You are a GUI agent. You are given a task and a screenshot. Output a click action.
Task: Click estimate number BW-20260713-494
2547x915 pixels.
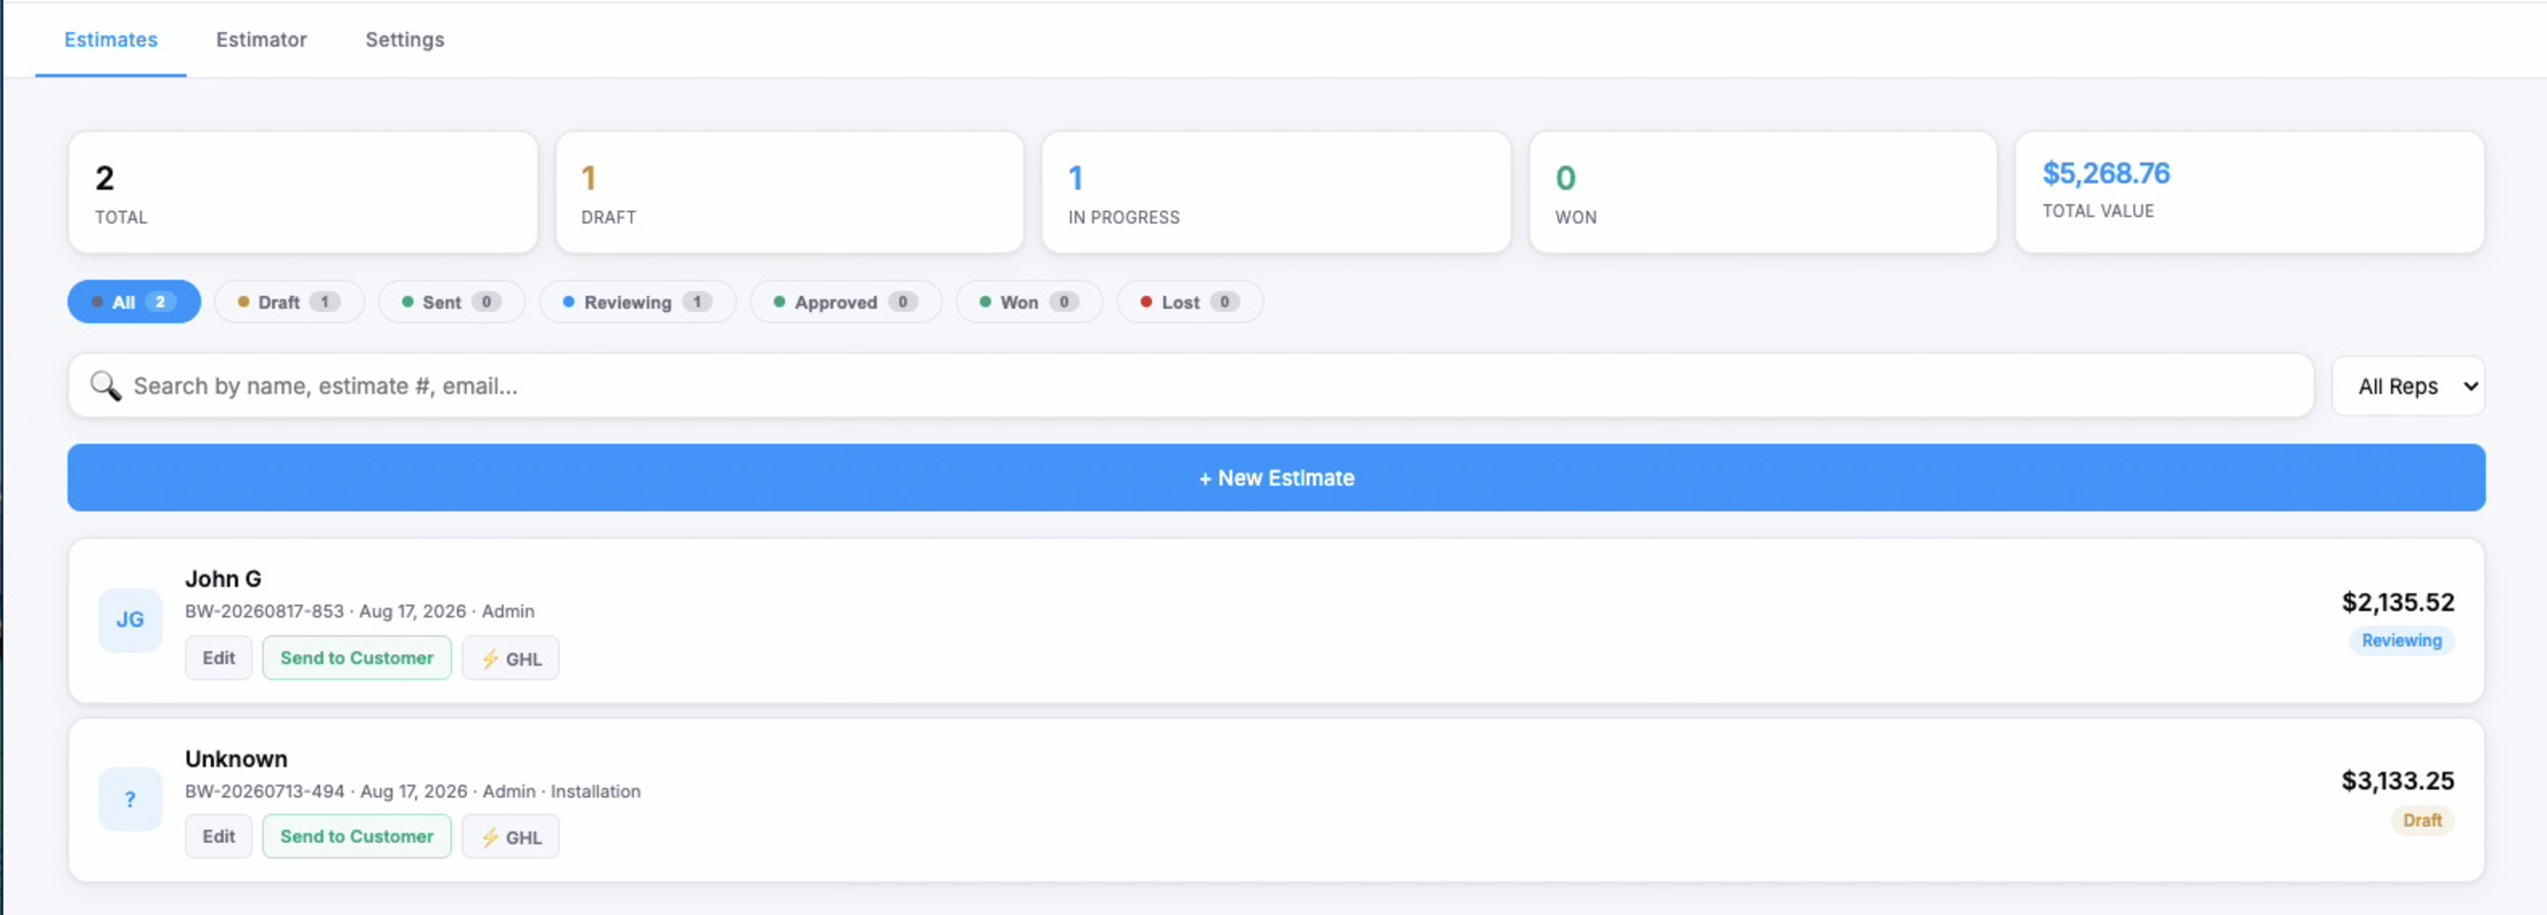tap(265, 791)
